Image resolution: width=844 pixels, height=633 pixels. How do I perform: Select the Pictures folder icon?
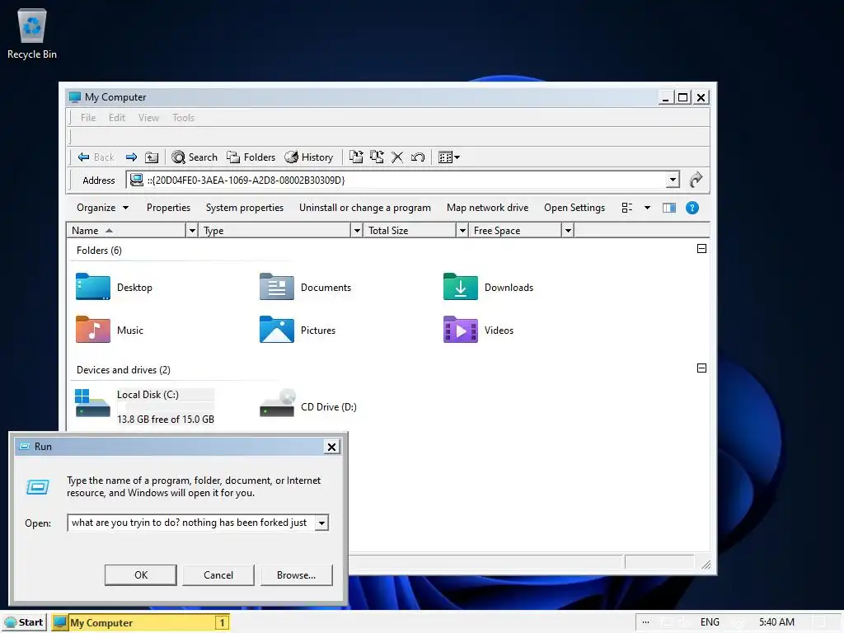point(277,330)
